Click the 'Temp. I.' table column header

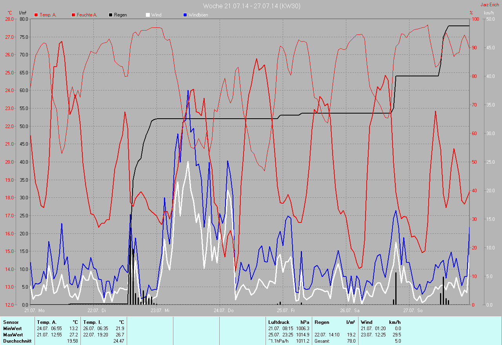click(92, 322)
